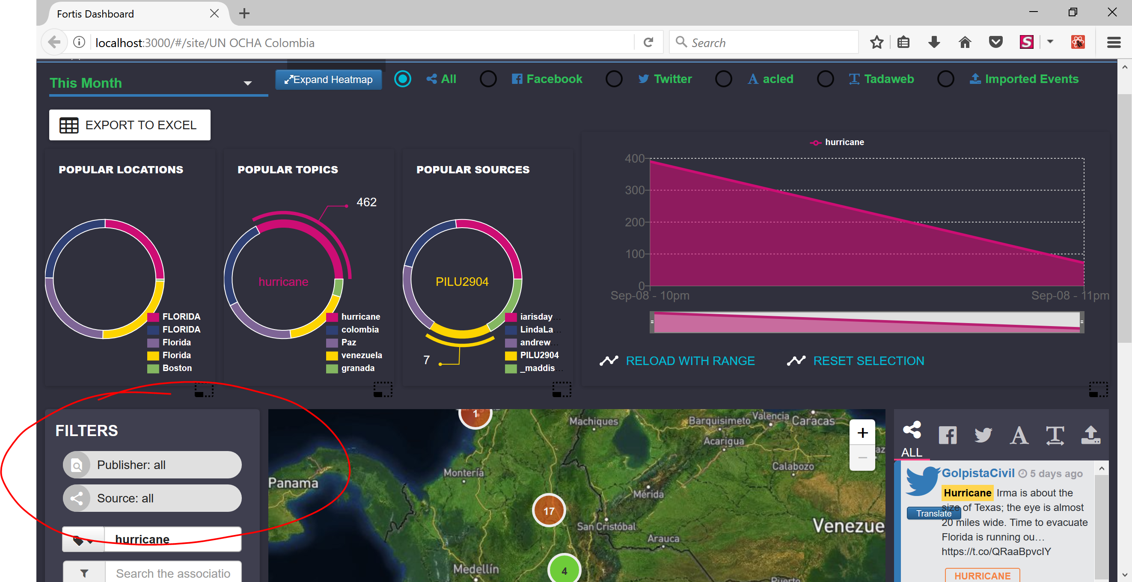
Task: Select the Imported Events radio button
Action: pos(945,79)
